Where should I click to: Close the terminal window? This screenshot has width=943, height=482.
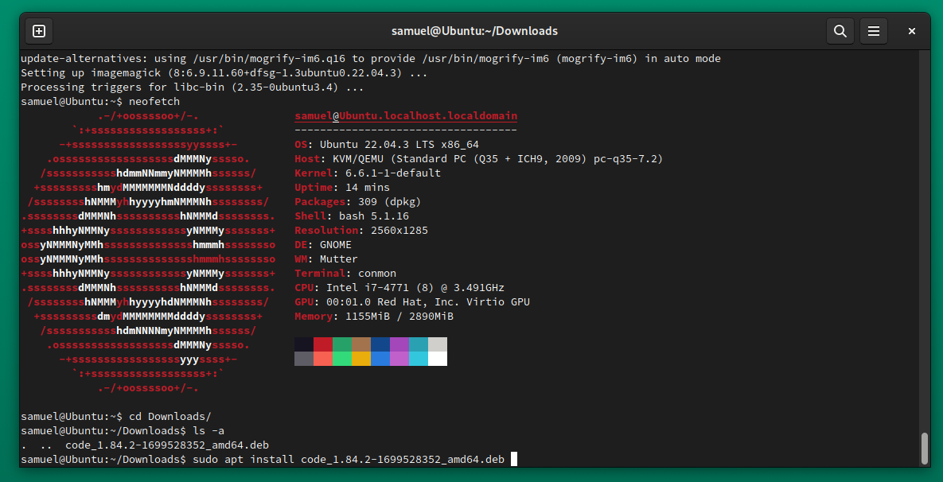[x=912, y=31]
